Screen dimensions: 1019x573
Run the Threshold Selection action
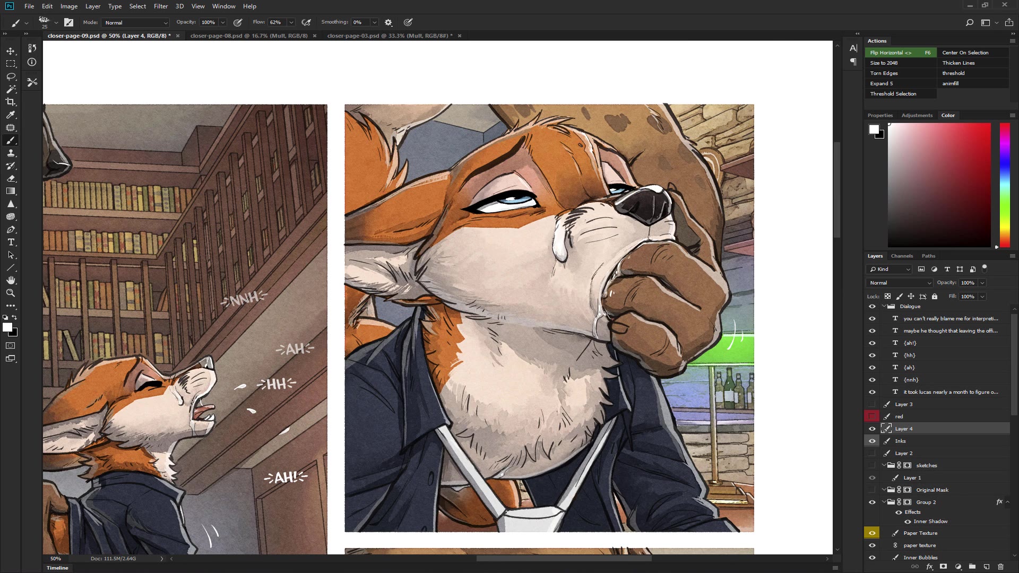[900, 94]
